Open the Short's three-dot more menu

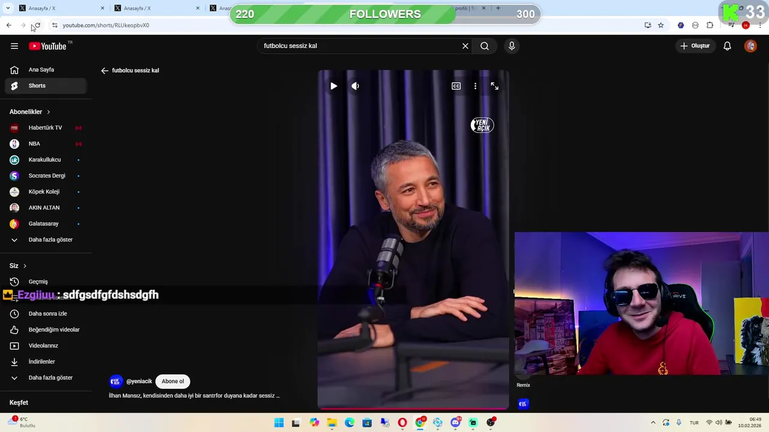pos(475,86)
